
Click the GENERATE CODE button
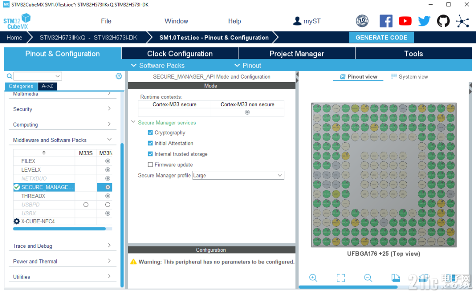point(381,37)
